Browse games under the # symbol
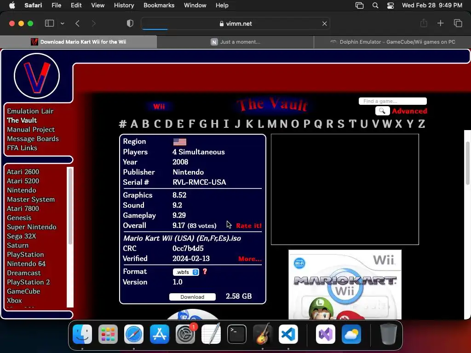Screen dimensions: 471x353 point(122,124)
